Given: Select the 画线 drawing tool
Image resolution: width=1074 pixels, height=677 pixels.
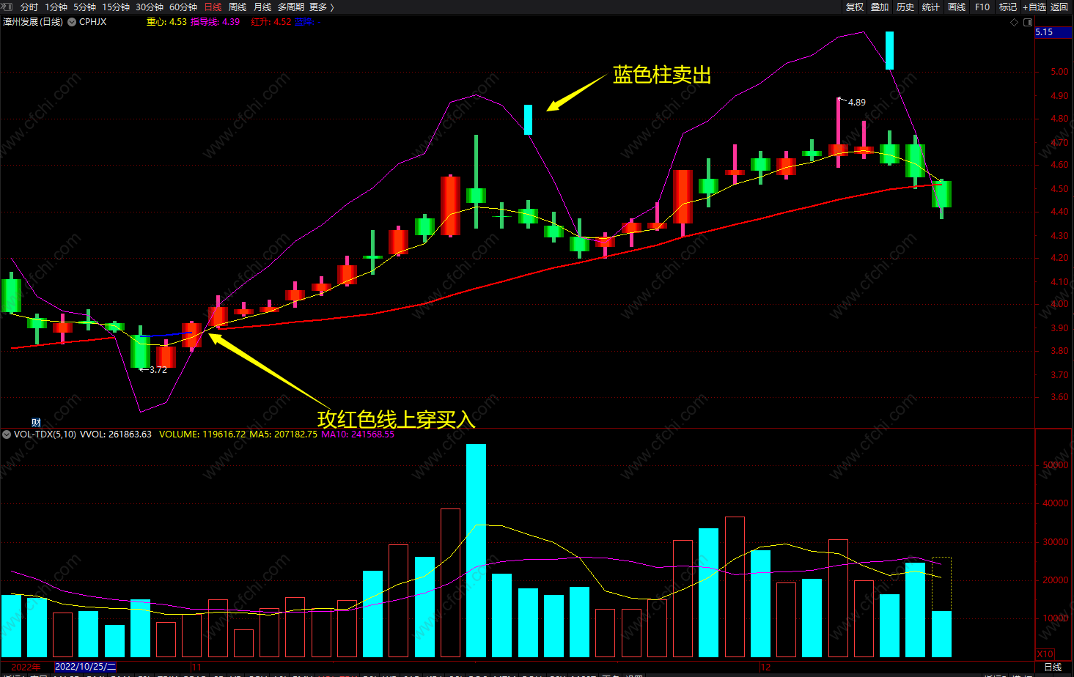Looking at the screenshot, I should [x=955, y=7].
